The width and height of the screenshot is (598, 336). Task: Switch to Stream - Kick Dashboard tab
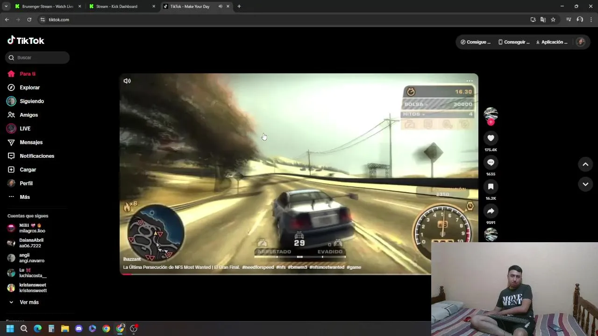[x=122, y=7]
